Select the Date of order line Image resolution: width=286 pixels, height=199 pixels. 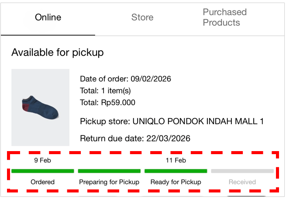125,79
